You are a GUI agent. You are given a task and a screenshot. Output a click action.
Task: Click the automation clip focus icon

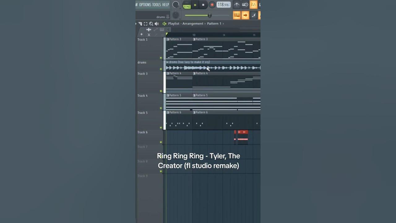point(156,29)
